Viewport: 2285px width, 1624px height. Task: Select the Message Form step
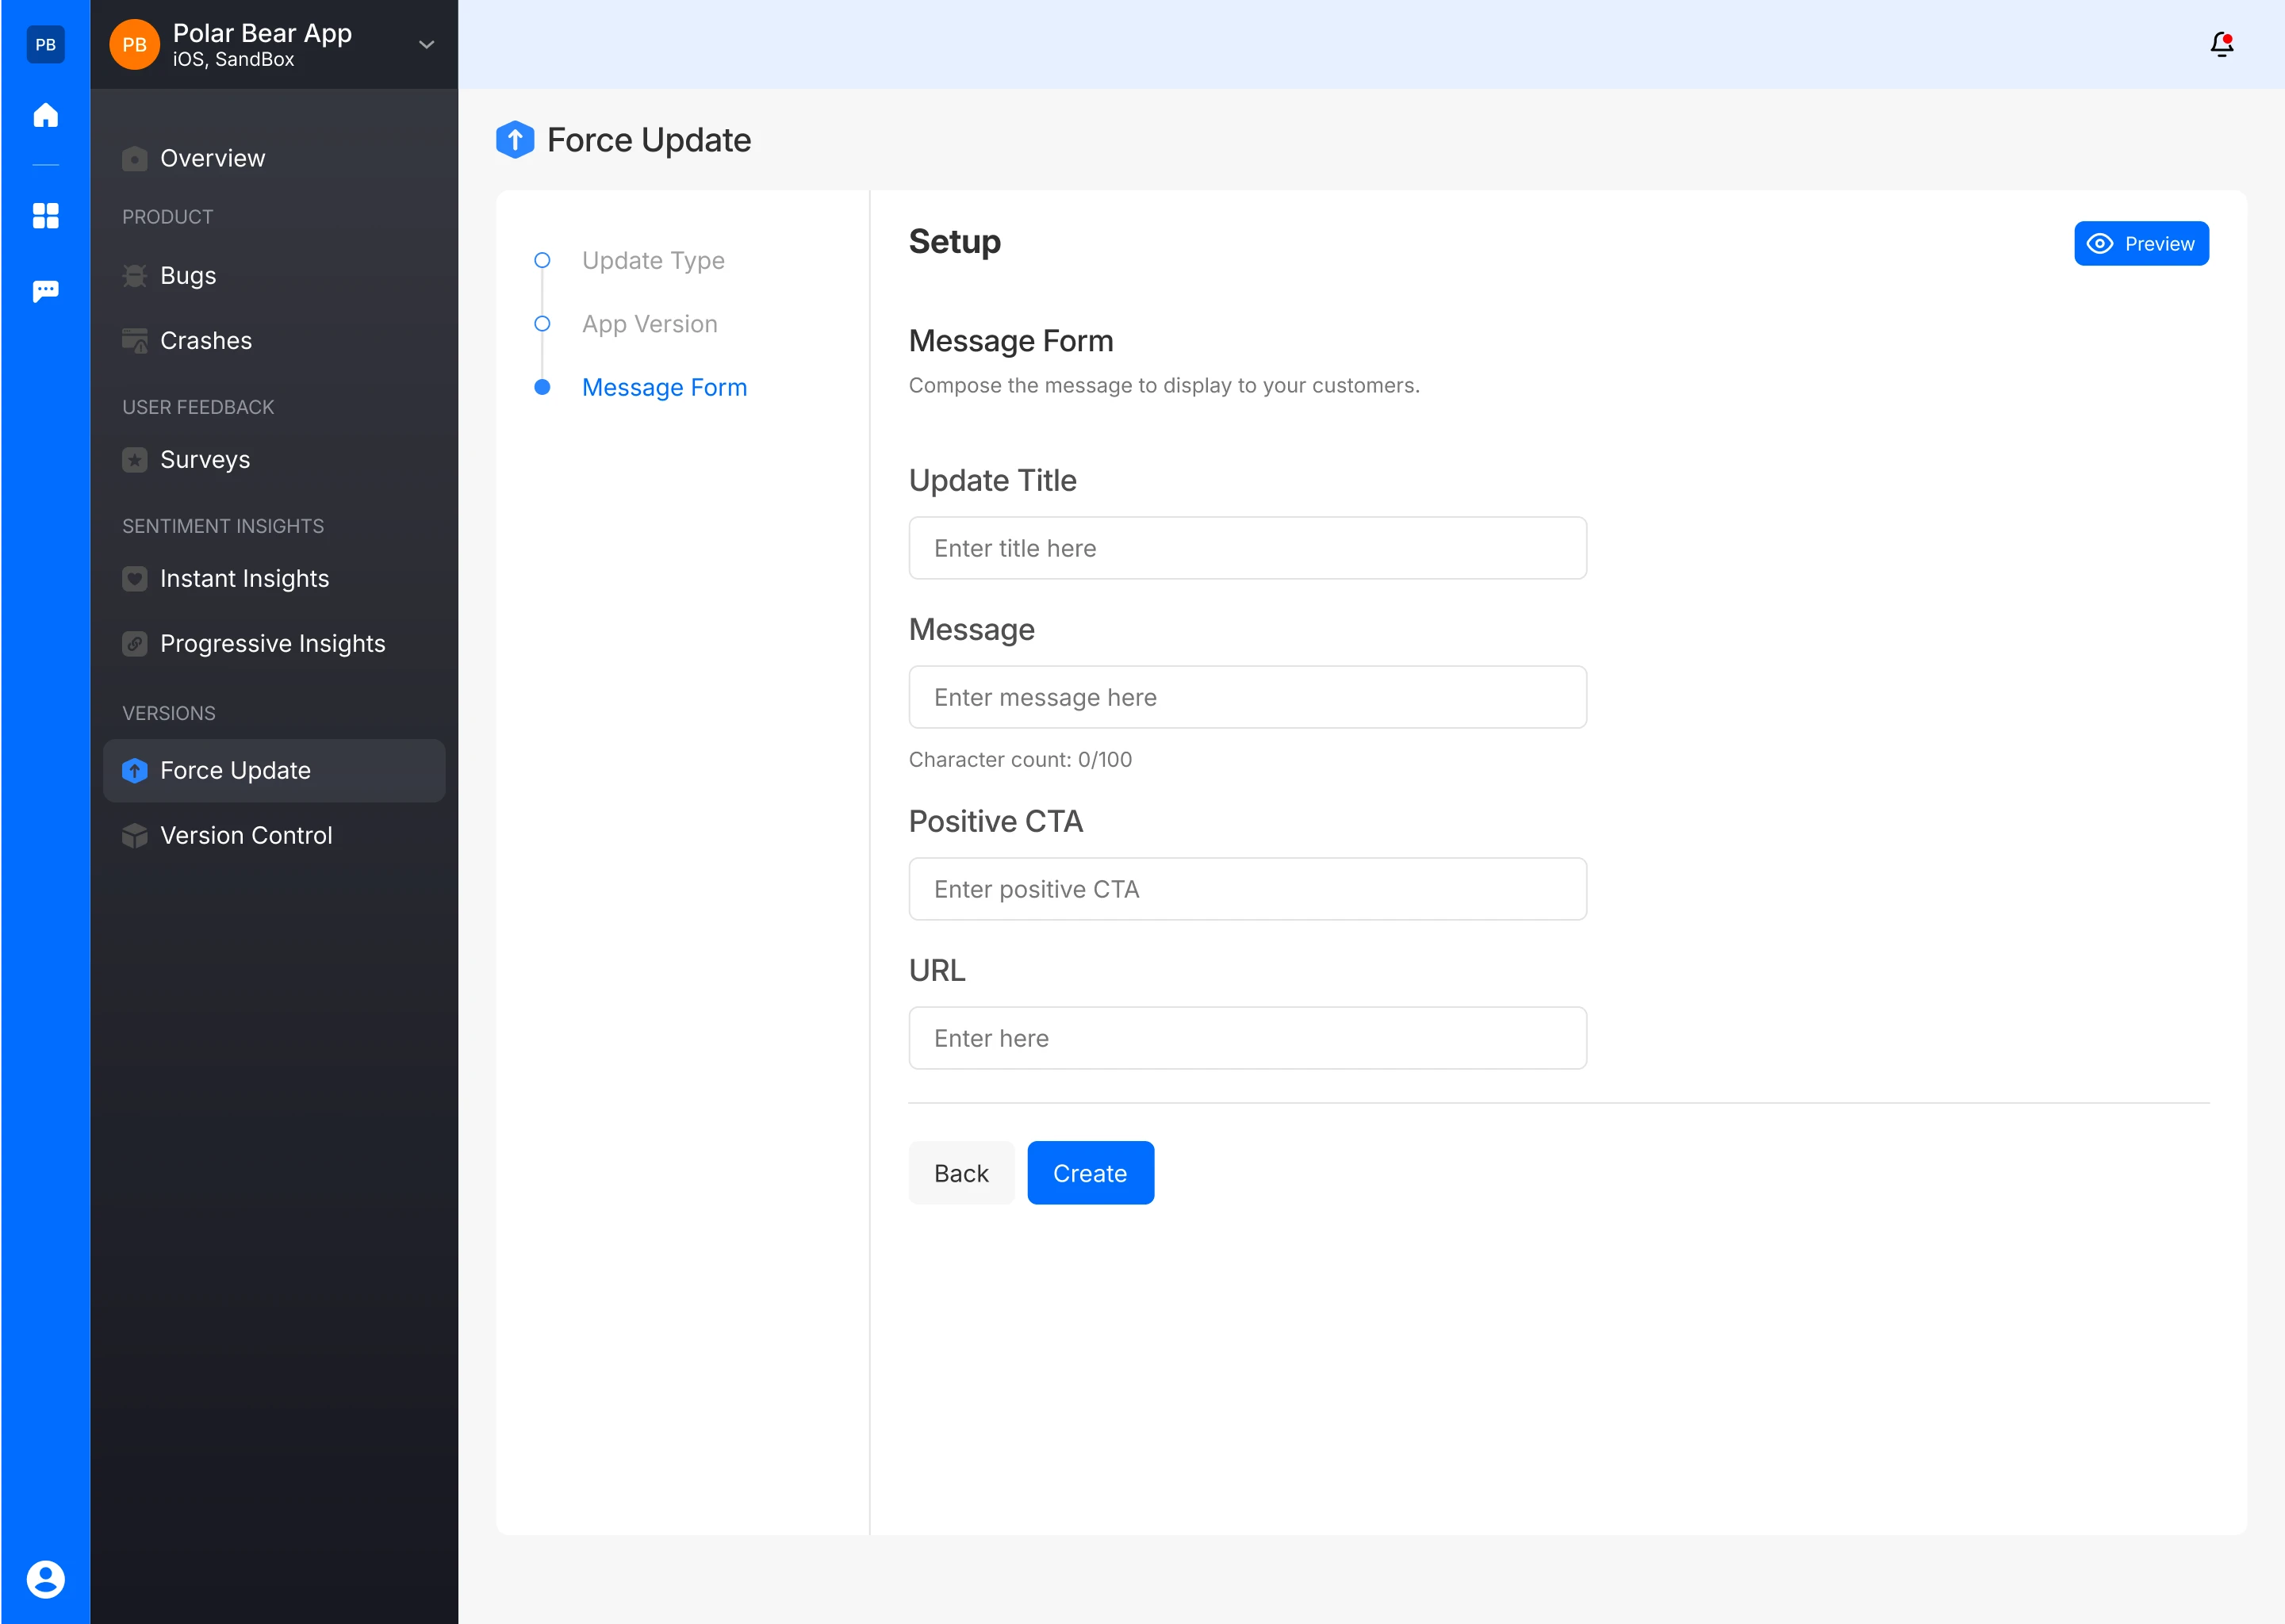click(x=664, y=387)
